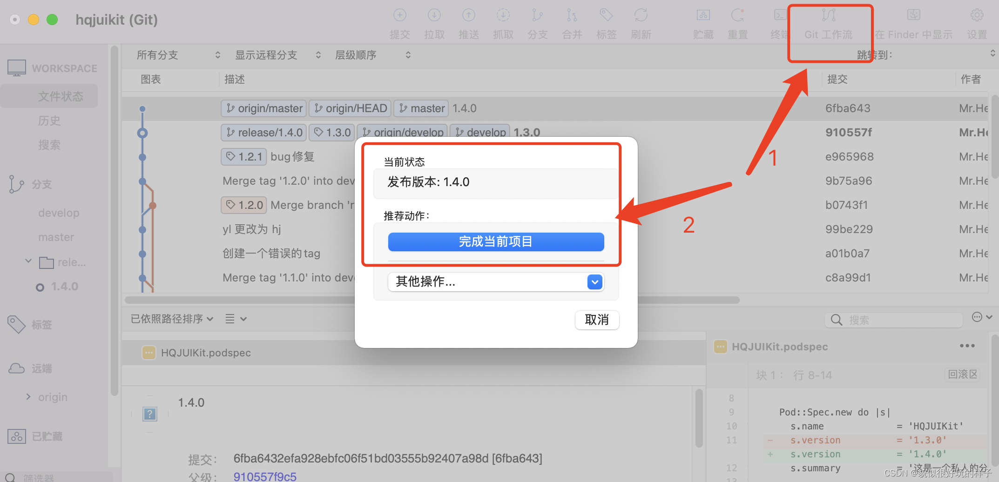Screen dimensions: 999x482
Task: Collapse the rele... folder in branches
Action: tap(28, 261)
